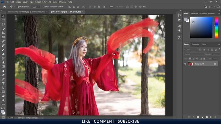Select the Blur tool

pyautogui.click(x=3, y=71)
